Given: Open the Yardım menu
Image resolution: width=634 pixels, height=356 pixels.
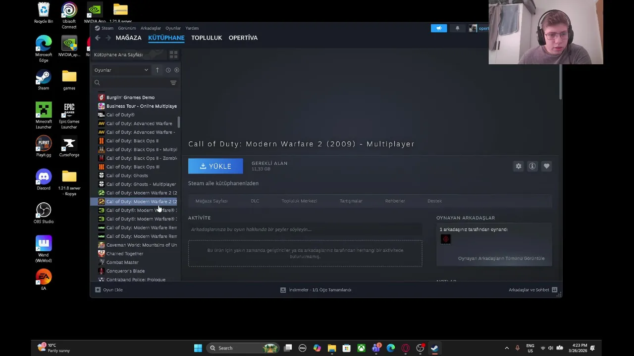Looking at the screenshot, I should coord(192,28).
